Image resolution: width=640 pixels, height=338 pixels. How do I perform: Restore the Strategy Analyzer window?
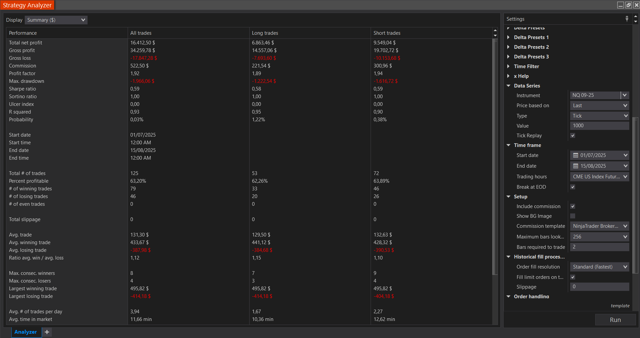(628, 5)
